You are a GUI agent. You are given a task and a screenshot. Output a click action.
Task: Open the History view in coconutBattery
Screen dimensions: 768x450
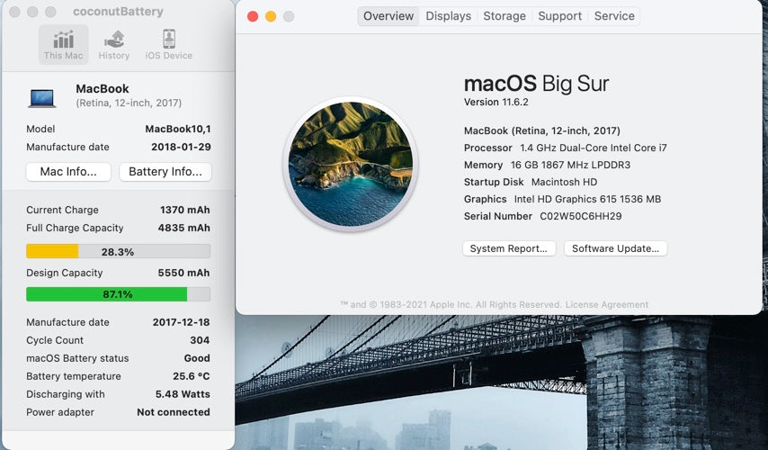(114, 44)
